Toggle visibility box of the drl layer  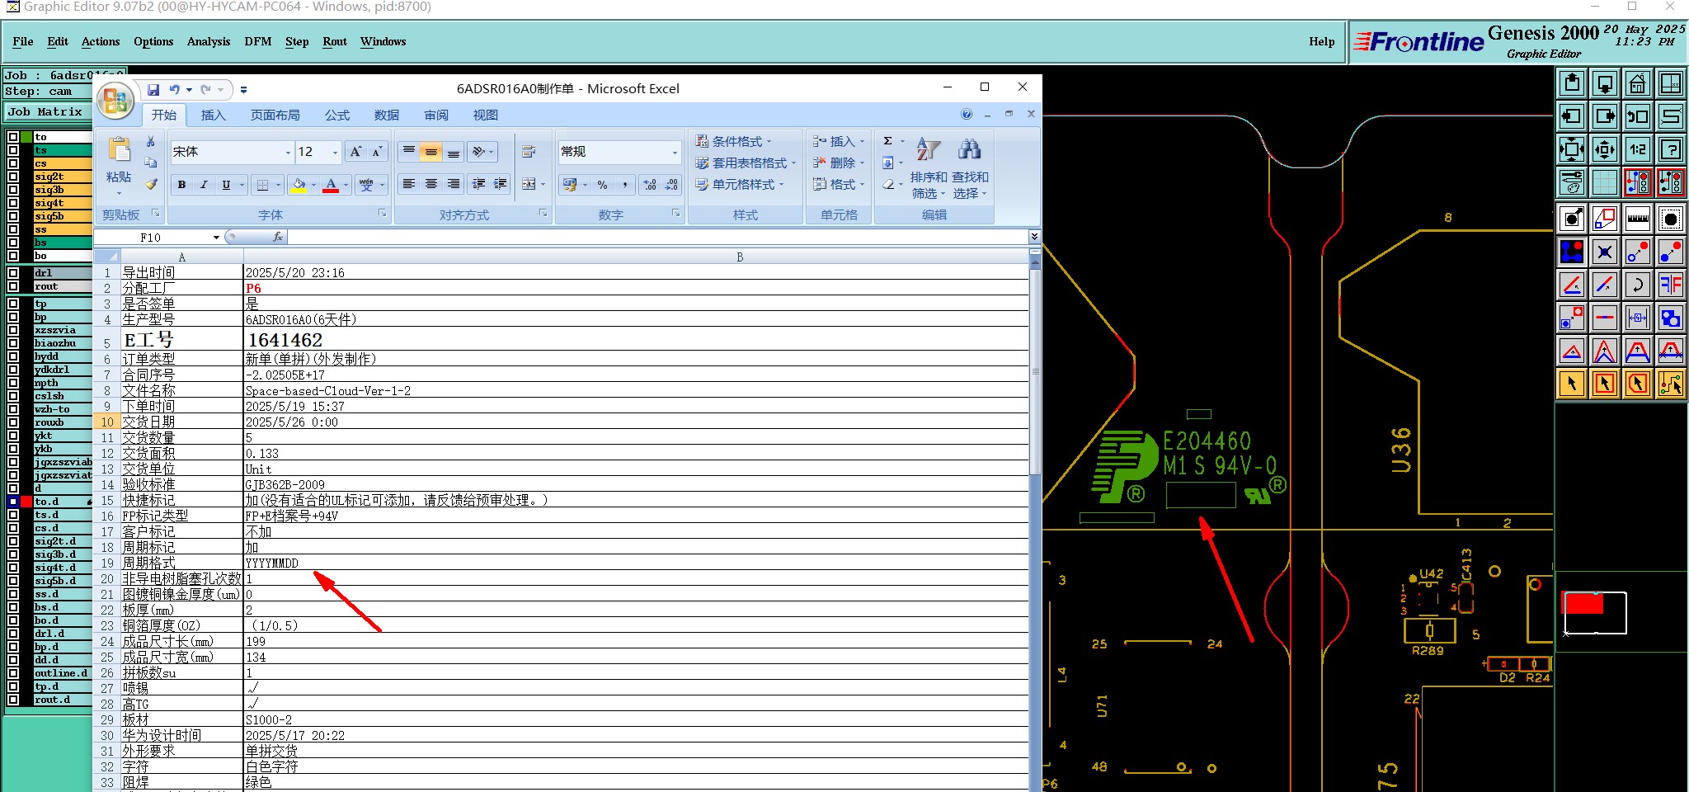[x=13, y=273]
